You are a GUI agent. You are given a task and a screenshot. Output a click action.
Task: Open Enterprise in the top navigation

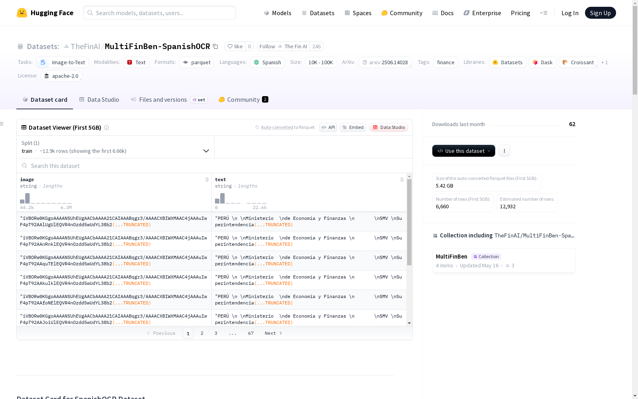pyautogui.click(x=482, y=13)
